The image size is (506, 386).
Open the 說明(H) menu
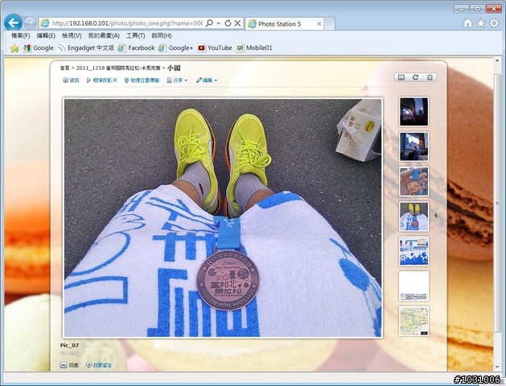162,36
